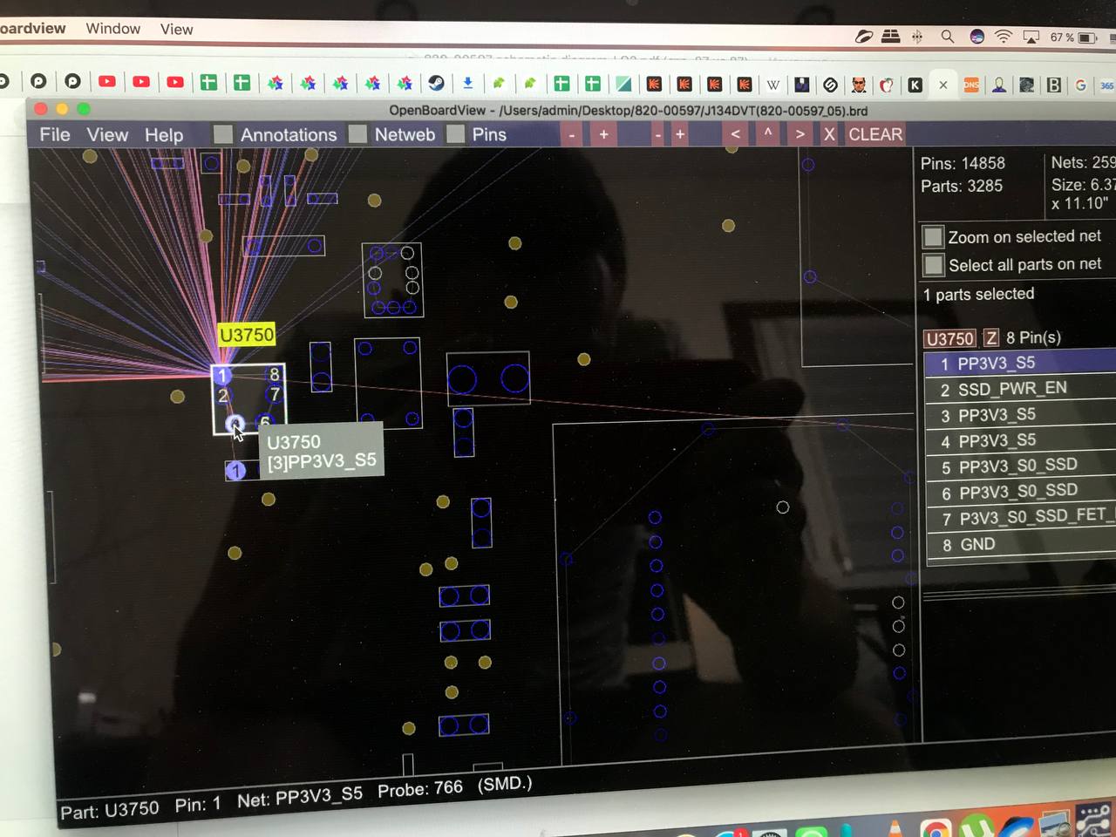The width and height of the screenshot is (1116, 837).
Task: Enable Zoom on selected net
Action: [933, 236]
